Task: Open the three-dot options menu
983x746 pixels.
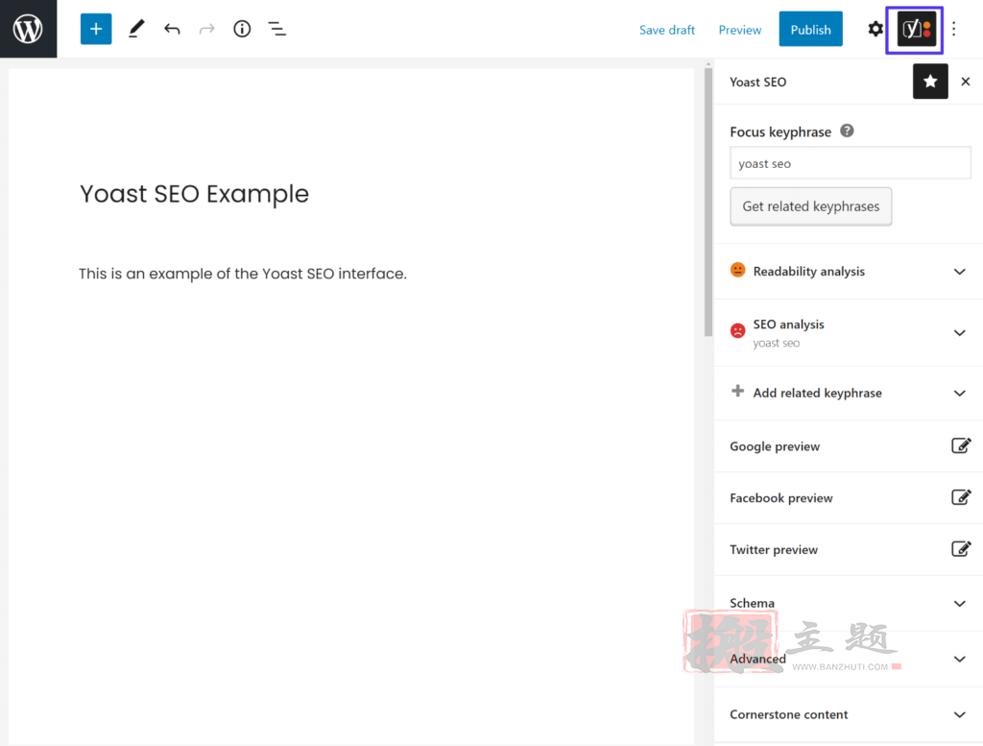Action: [953, 29]
